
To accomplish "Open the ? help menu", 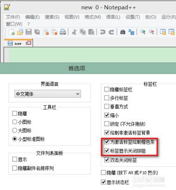I will (28, 24).
